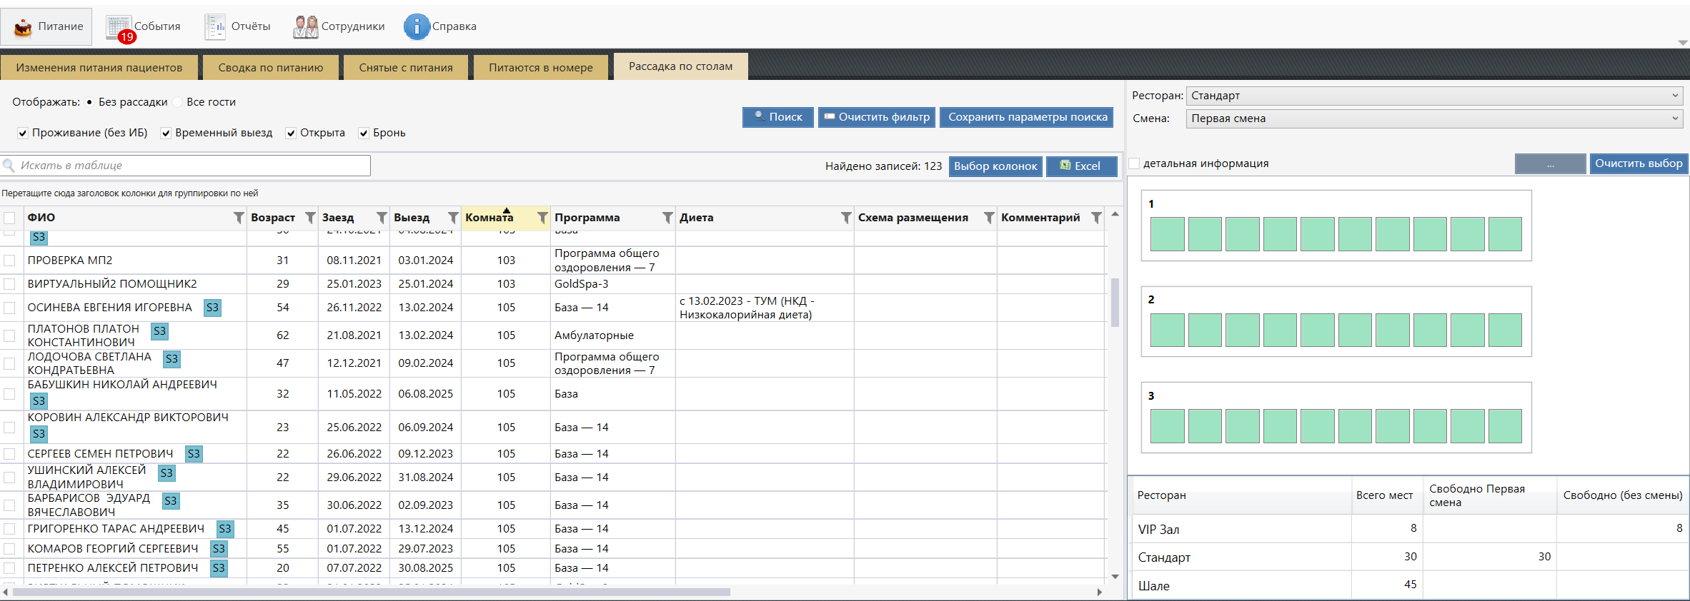Open Справка info icon
The image size is (1690, 601).
[417, 27]
